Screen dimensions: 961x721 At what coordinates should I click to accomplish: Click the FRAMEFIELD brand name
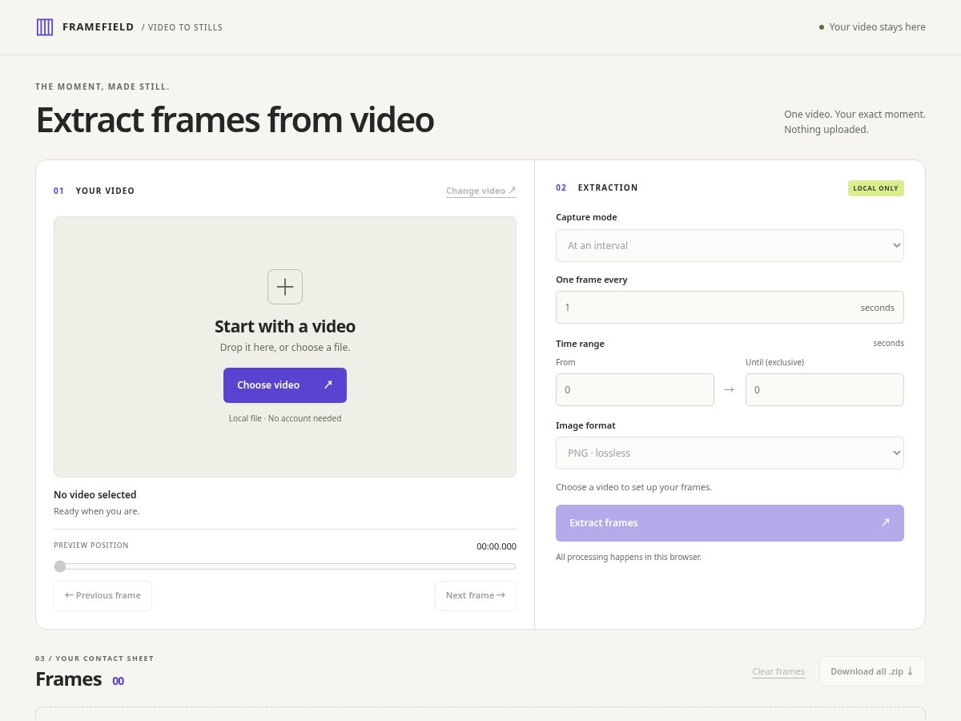pos(99,27)
